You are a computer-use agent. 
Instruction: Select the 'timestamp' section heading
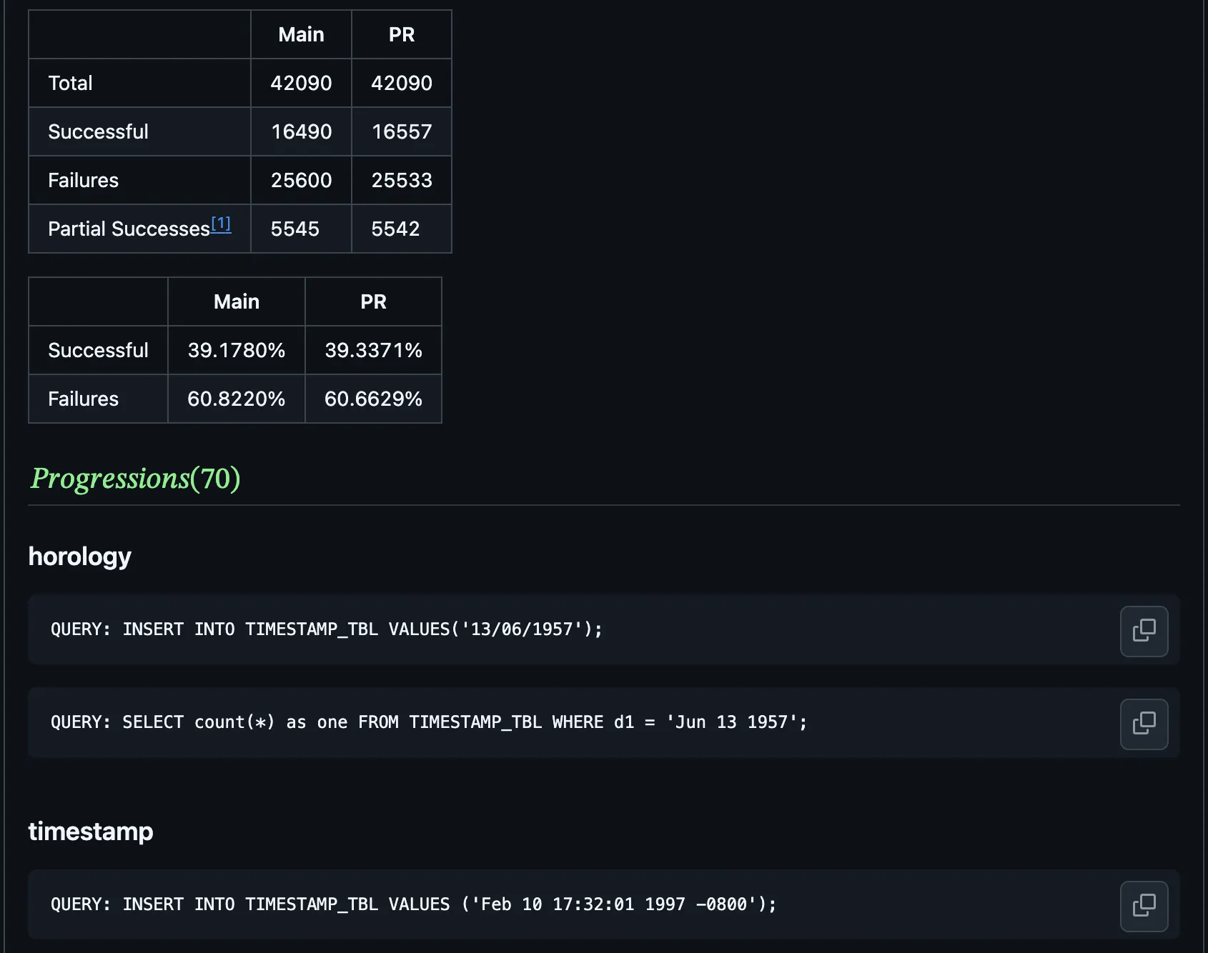pyautogui.click(x=90, y=832)
